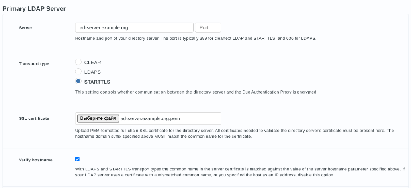Click the "Выберите файл" file chooser button

[x=98, y=118]
